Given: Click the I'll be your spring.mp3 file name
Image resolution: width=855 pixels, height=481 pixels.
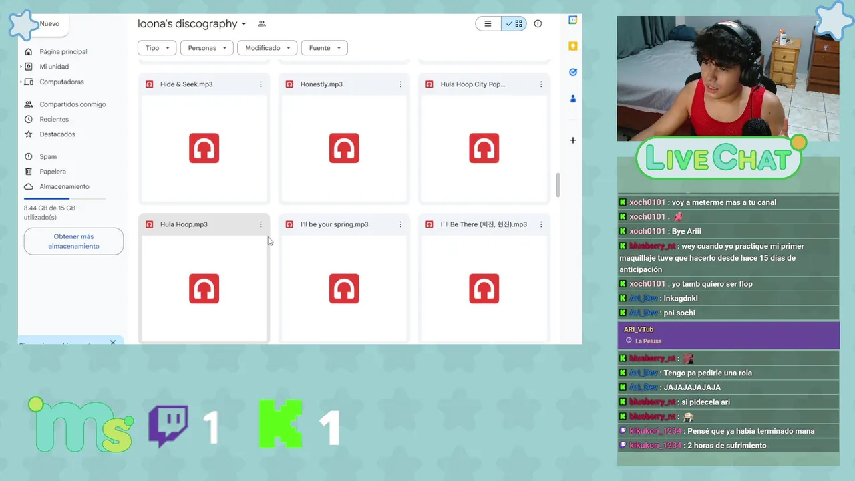Looking at the screenshot, I should tap(334, 224).
